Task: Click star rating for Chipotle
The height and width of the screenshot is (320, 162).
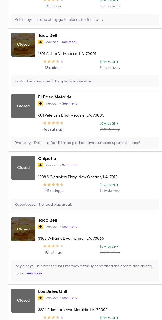Action: [x=53, y=185]
